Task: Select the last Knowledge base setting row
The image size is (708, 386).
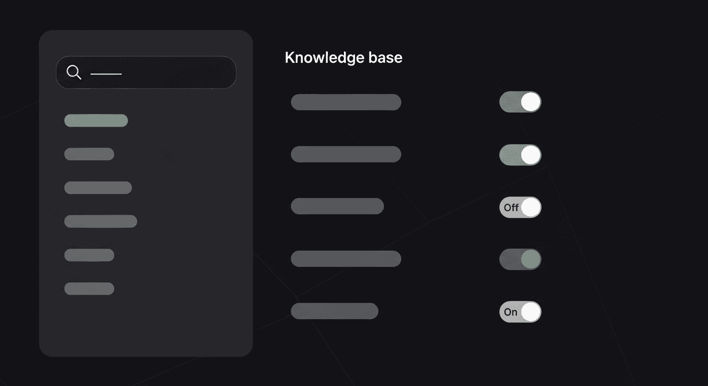Action: [334, 311]
